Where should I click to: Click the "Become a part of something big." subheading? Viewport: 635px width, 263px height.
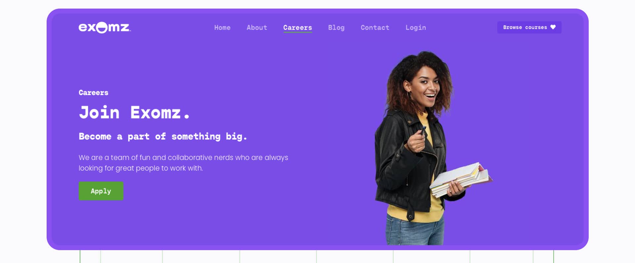click(x=163, y=137)
